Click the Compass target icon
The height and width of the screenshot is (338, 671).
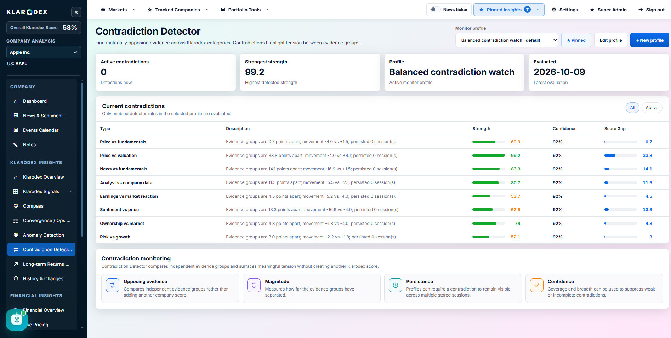[x=16, y=206]
